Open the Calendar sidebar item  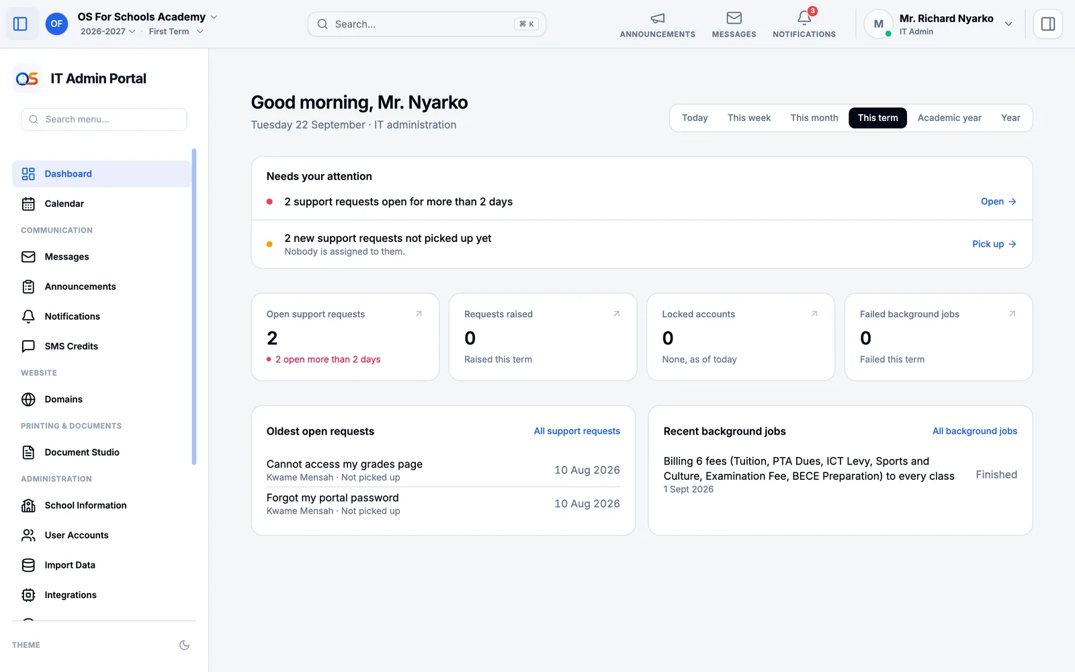(x=102, y=204)
